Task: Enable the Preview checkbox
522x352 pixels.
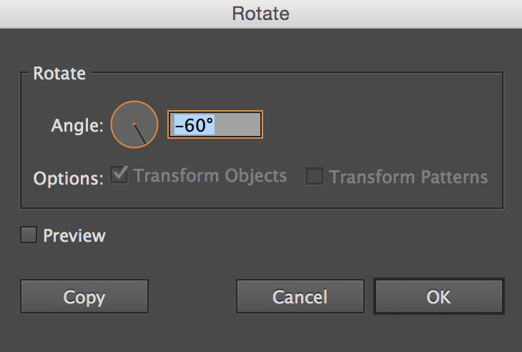Action: pos(29,235)
